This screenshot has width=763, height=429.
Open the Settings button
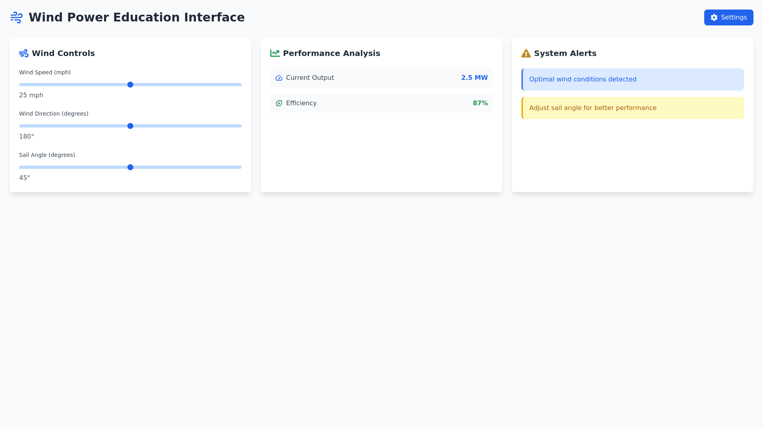728,17
